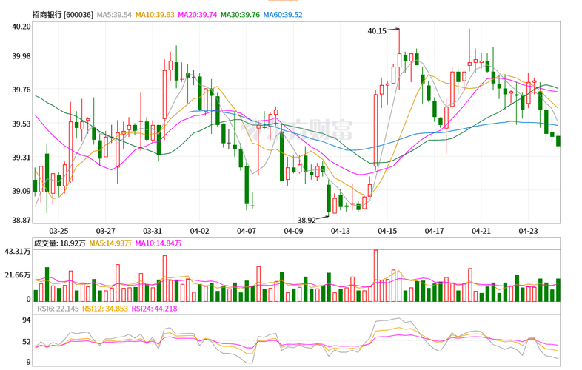
Task: Click the 03-25 date axis label
Action: point(58,231)
